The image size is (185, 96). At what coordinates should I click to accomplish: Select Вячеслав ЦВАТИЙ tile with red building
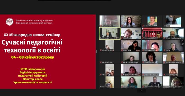[152, 33]
